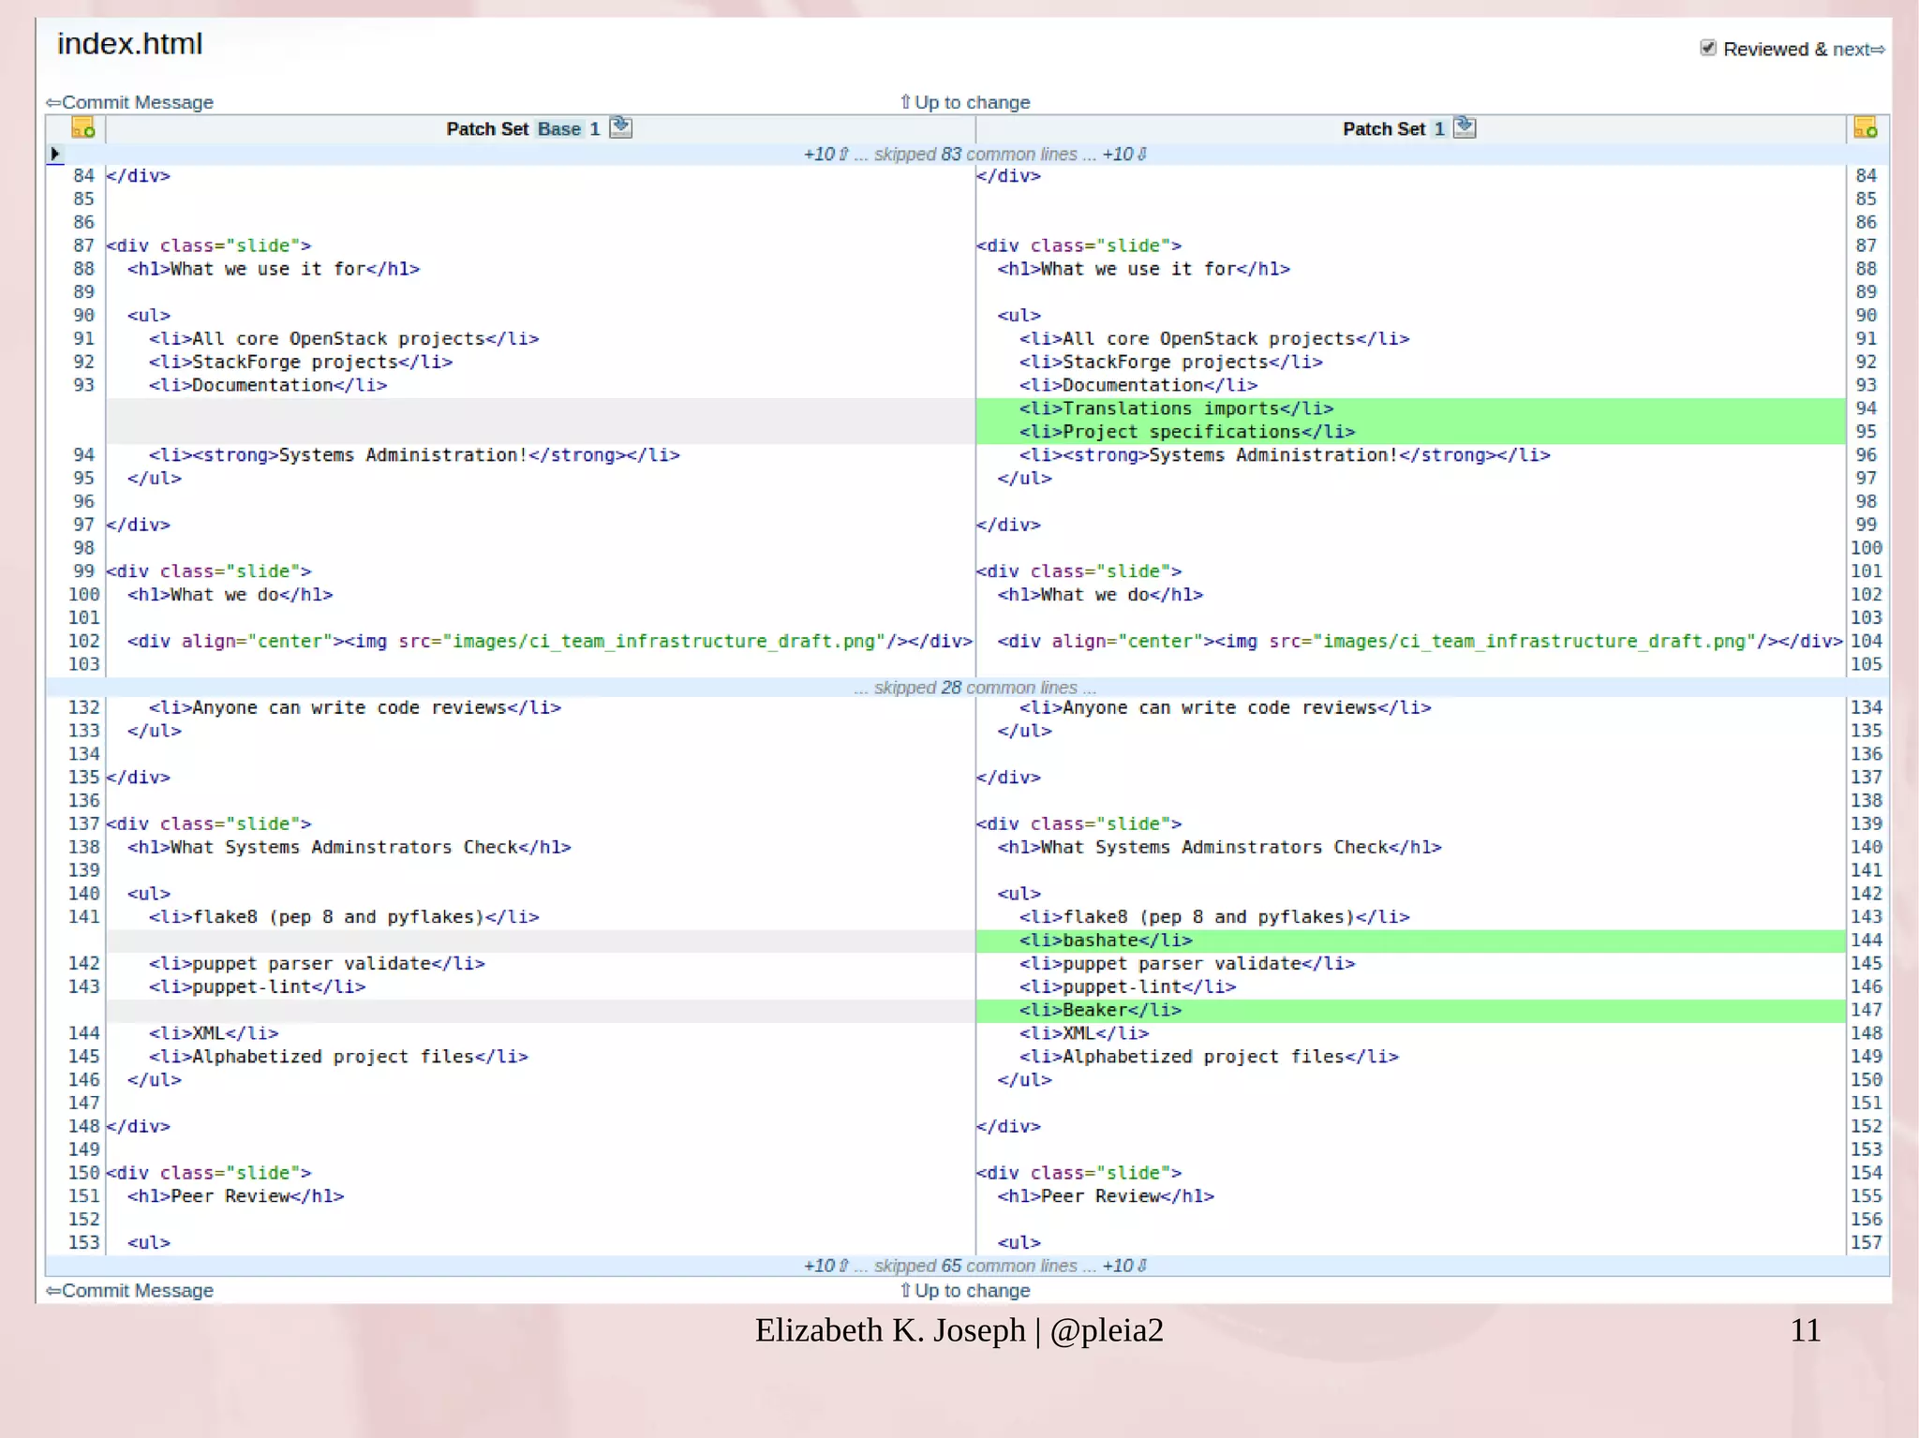Screen dimensions: 1919x1438
Task: Select Base in left Patch Set header
Action: click(559, 129)
